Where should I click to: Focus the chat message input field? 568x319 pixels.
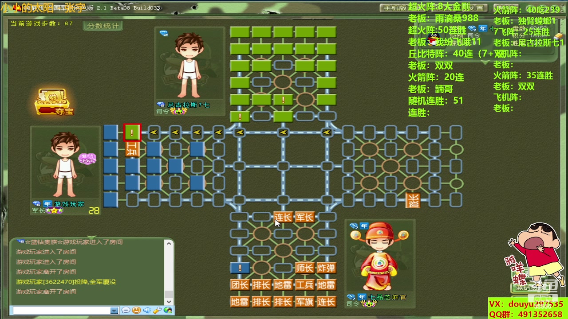(x=62, y=311)
